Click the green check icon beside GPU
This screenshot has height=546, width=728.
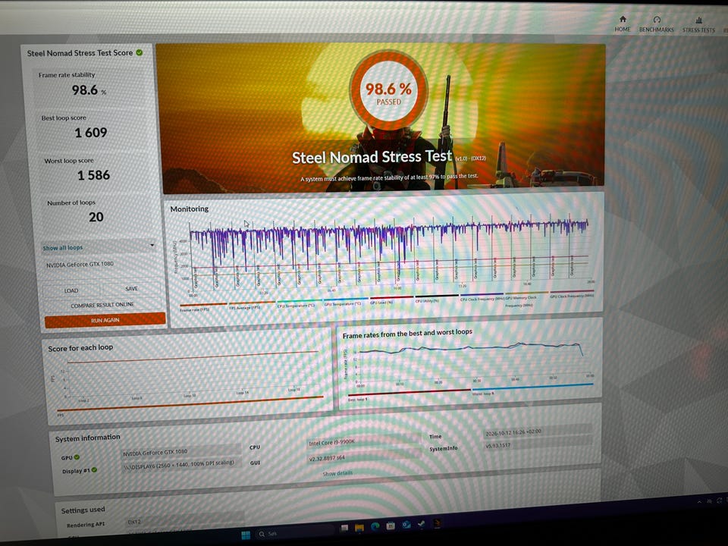point(77,457)
